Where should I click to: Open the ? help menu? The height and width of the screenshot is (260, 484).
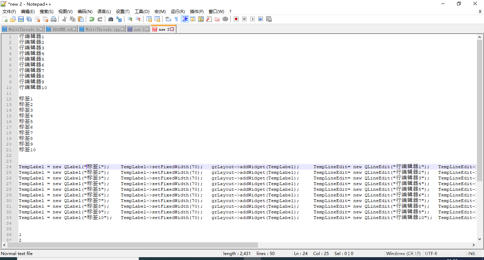[230, 12]
